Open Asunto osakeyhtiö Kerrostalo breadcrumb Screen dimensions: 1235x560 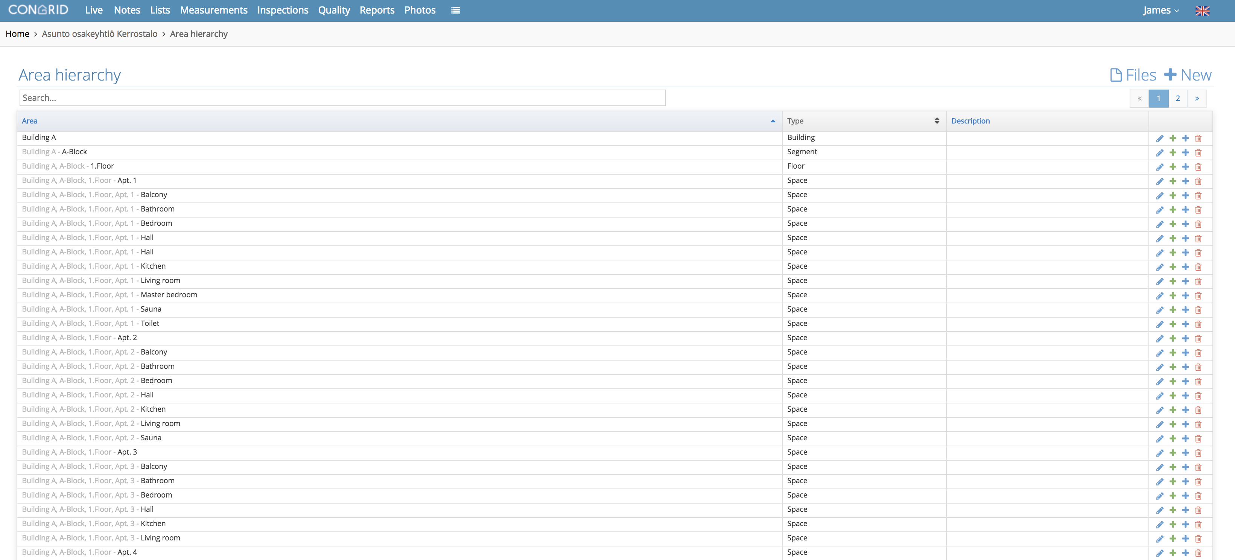coord(100,34)
